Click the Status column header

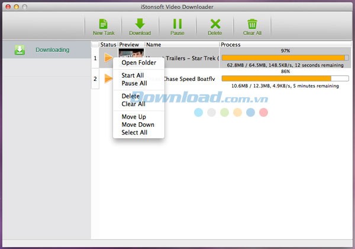coord(108,44)
